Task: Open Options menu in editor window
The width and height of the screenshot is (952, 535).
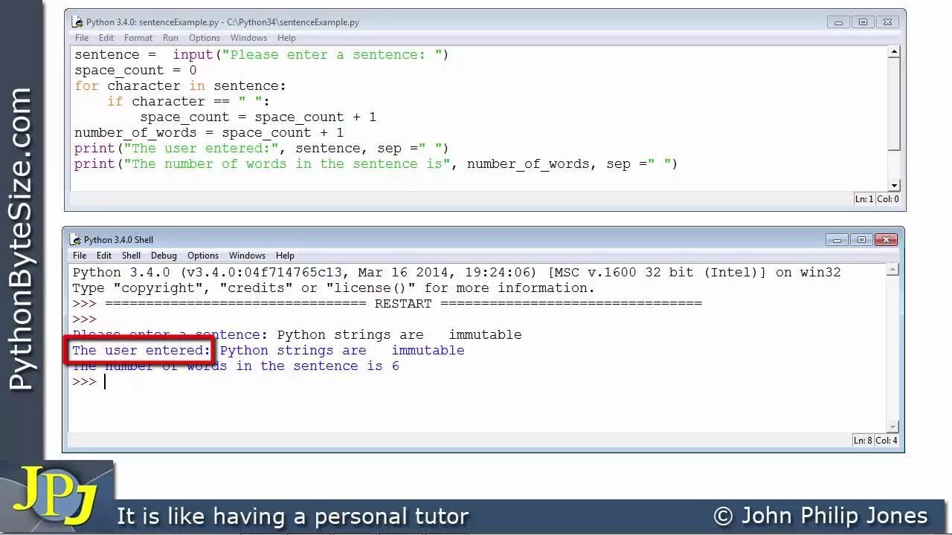Action: [205, 38]
